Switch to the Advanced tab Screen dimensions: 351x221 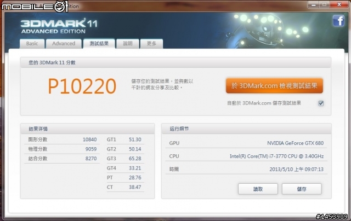click(64, 44)
